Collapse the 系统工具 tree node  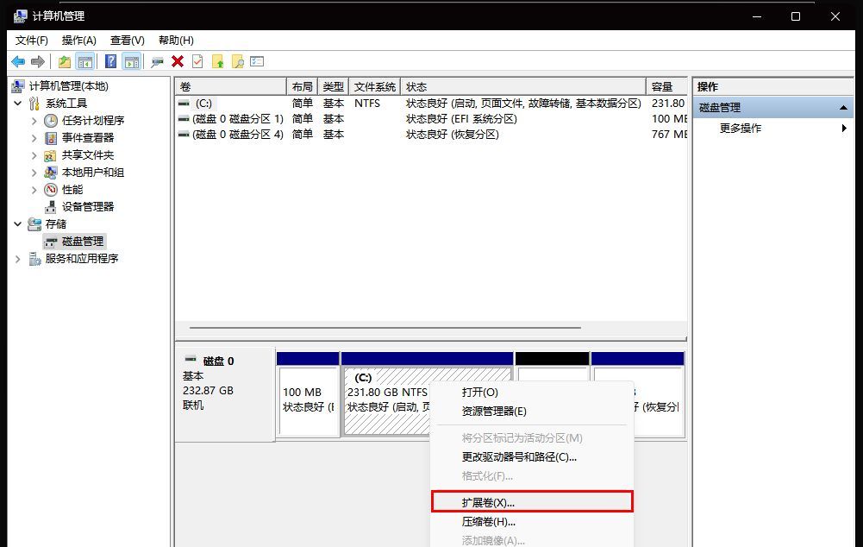(17, 103)
